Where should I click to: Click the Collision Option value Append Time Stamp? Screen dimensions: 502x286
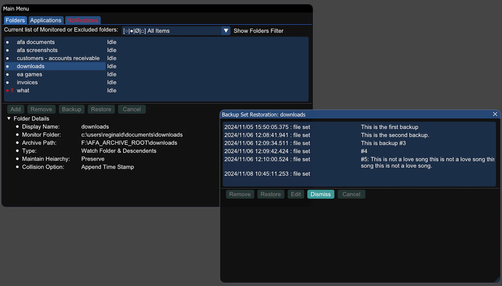[x=108, y=167]
